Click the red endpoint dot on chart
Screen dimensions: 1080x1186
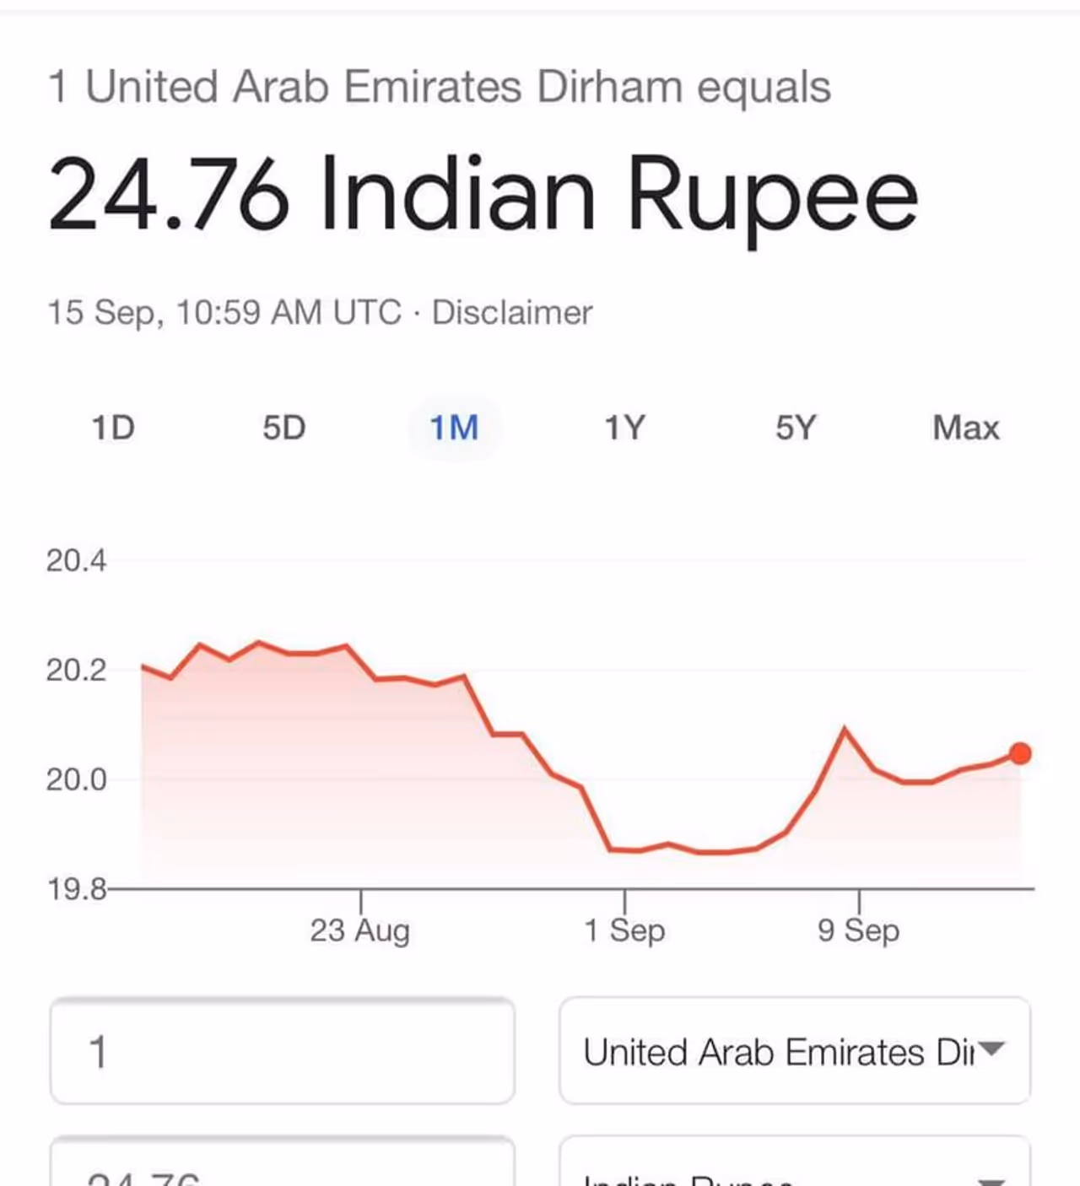(x=1020, y=753)
